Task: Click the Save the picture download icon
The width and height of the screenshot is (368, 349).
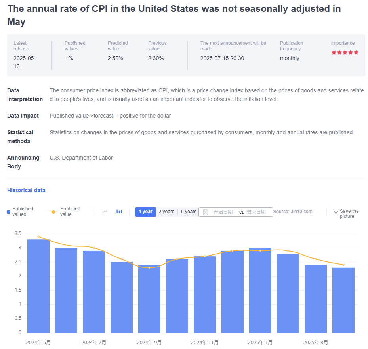Action: point(336,212)
